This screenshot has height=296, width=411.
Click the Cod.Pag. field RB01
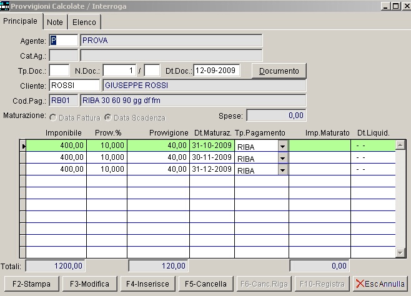click(64, 101)
